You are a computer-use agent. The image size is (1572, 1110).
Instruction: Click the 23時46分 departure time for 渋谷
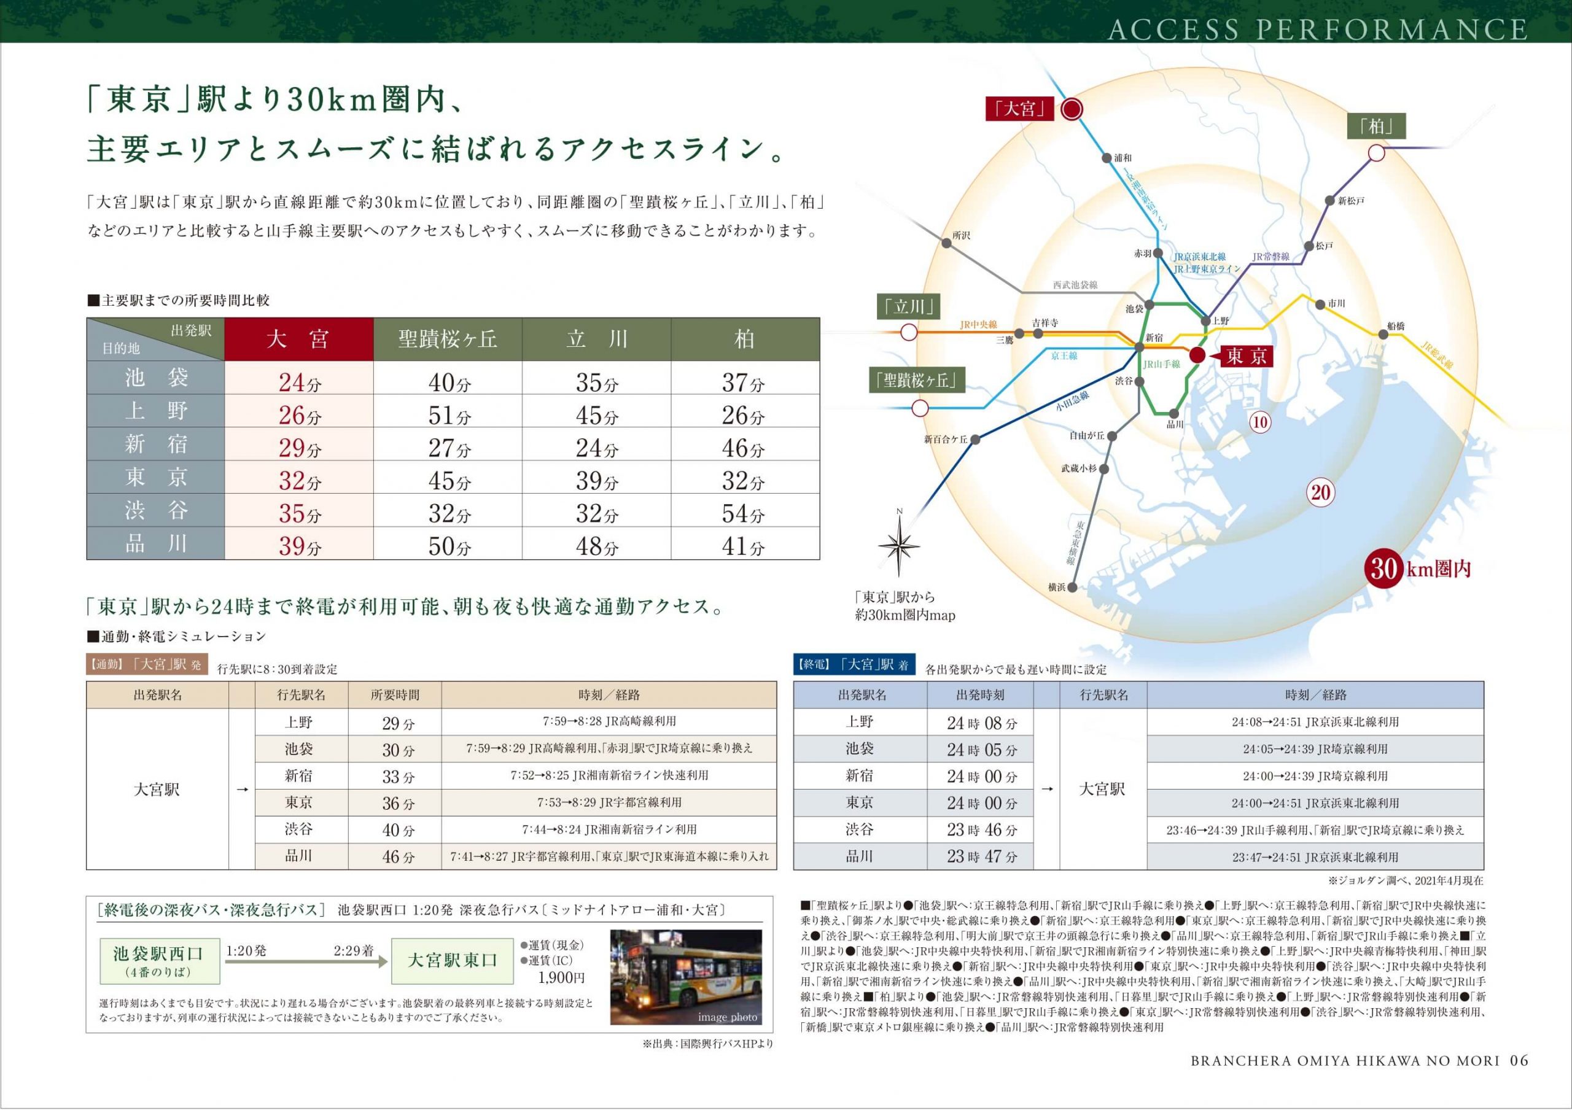point(981,829)
